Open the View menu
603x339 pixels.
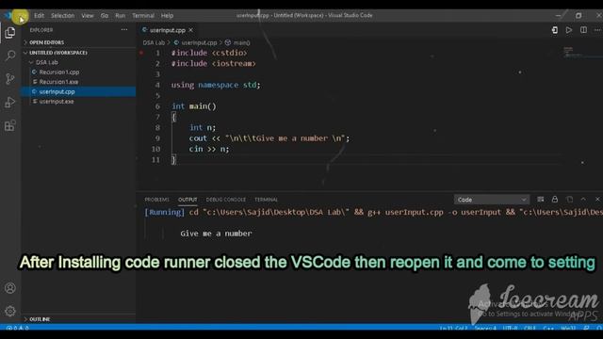coord(88,16)
